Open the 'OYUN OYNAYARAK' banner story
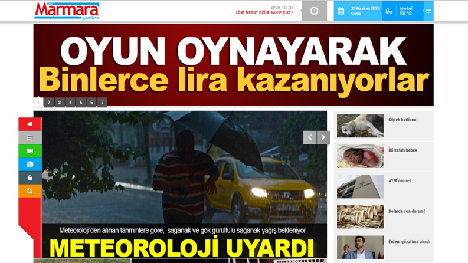The height and width of the screenshot is (263, 468). click(233, 65)
